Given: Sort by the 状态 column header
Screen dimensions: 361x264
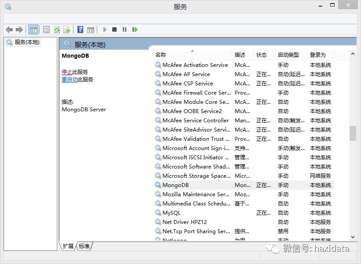Looking at the screenshot, I should pyautogui.click(x=264, y=55).
